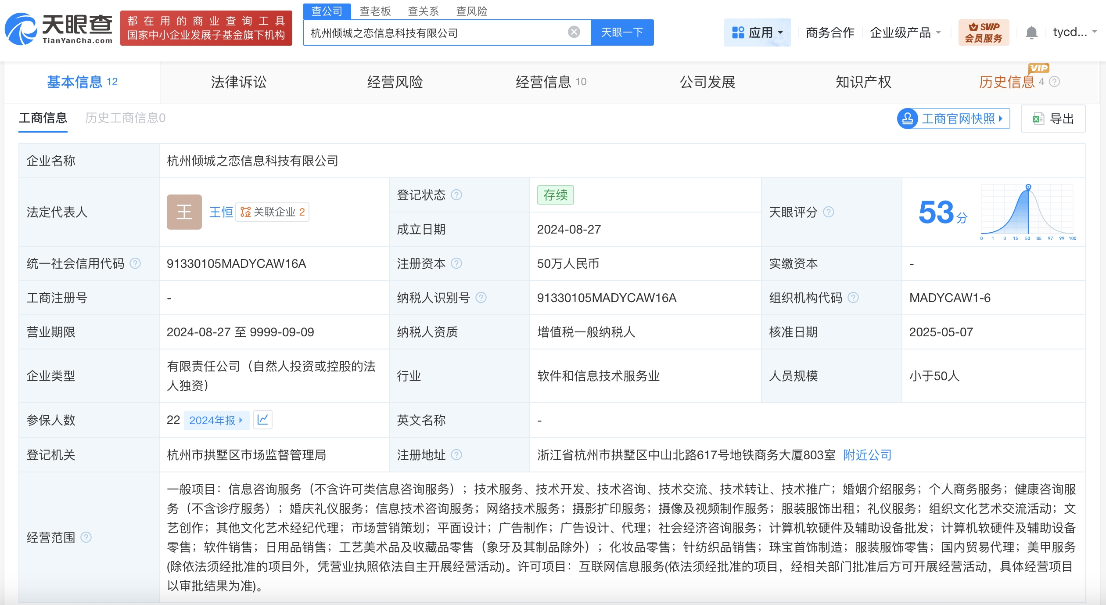Open the notification bell
This screenshot has width=1106, height=605.
1031,32
